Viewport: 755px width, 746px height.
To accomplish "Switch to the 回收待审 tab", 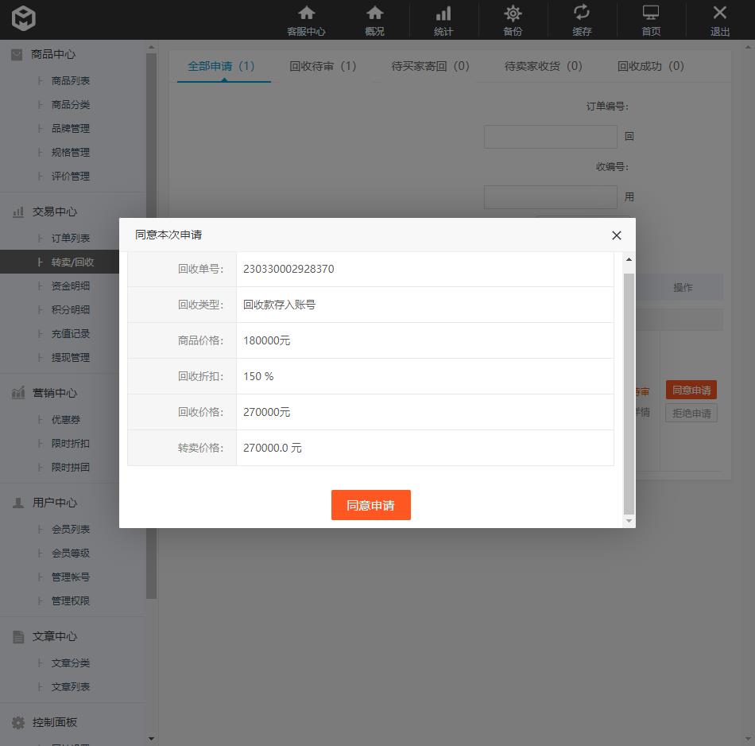I will point(323,66).
